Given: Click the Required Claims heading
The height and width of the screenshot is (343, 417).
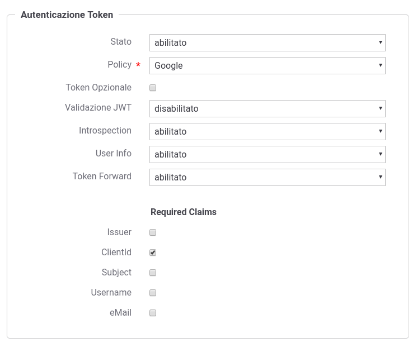Looking at the screenshot, I should (184, 212).
